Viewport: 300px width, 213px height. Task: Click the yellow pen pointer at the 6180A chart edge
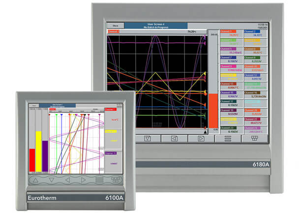pyautogui.click(x=205, y=73)
